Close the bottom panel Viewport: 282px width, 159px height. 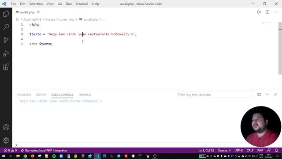275,95
